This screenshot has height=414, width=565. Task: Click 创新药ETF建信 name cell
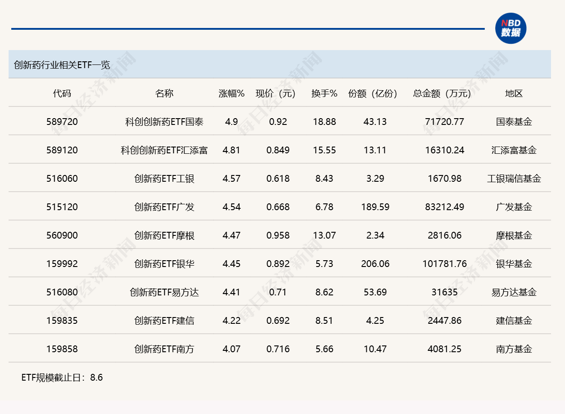(x=164, y=321)
